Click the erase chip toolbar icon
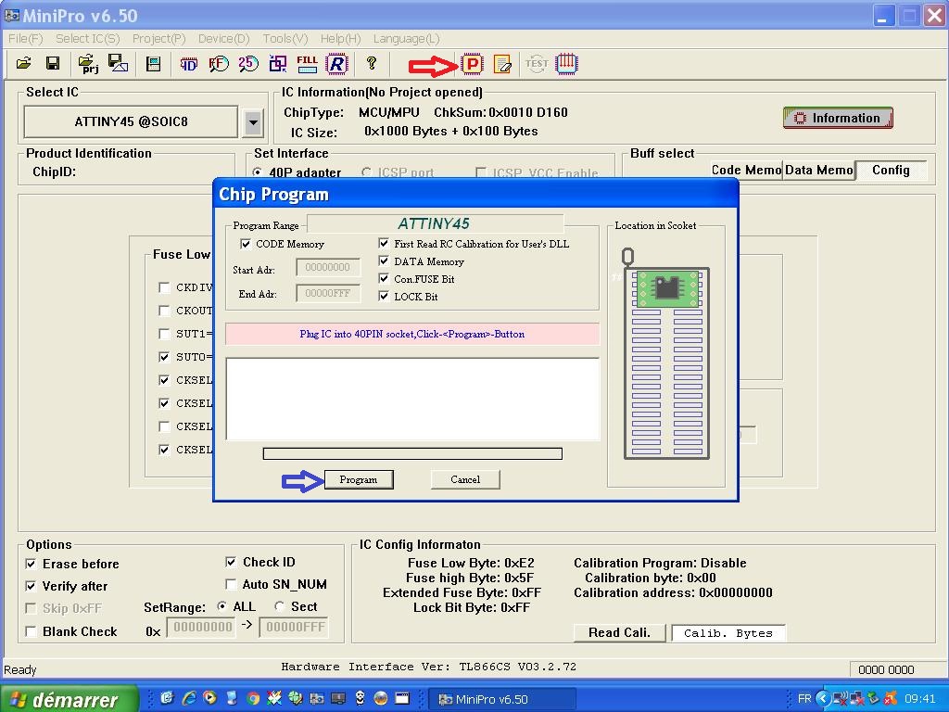Screen dimensions: 949x712 click(x=502, y=64)
